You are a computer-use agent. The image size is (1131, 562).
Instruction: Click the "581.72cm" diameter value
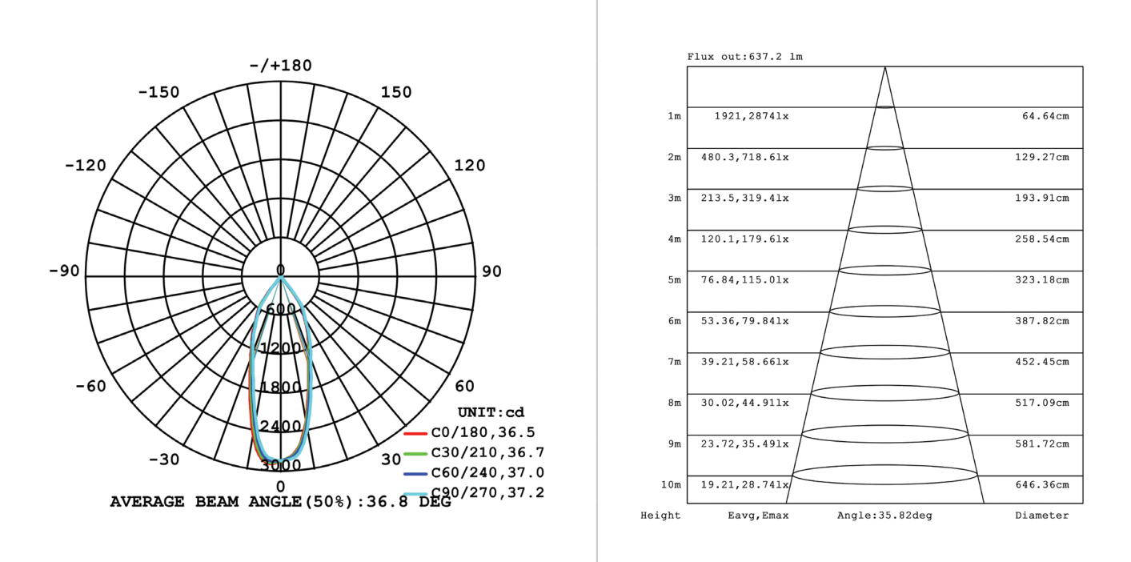tap(1042, 444)
